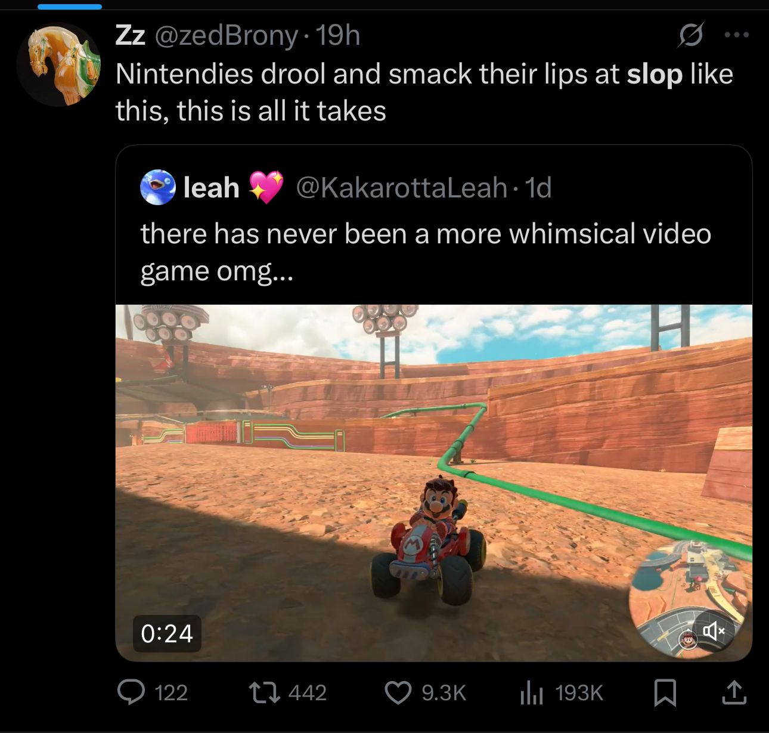Retweet the post using the repost icon
The image size is (769, 733).
coord(264,692)
